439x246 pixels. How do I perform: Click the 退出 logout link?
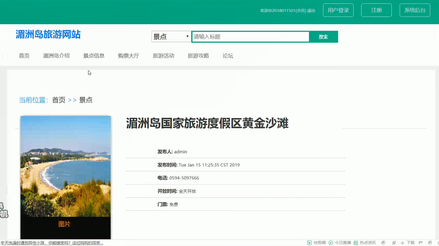tap(311, 11)
